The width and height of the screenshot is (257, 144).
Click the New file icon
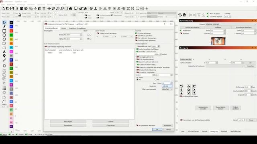tap(3, 8)
